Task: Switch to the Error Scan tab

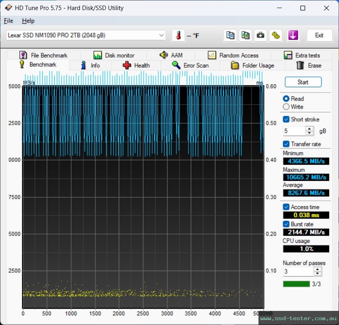Action: pyautogui.click(x=190, y=66)
